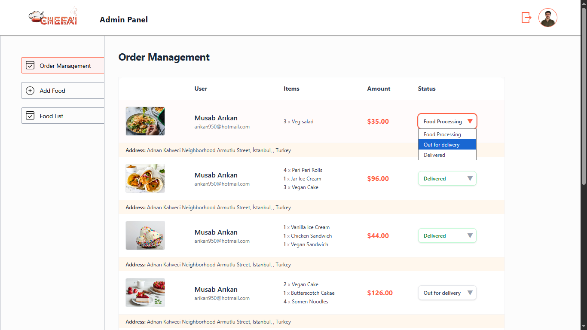Go to Add Food page
Image resolution: width=587 pixels, height=330 pixels.
[62, 91]
